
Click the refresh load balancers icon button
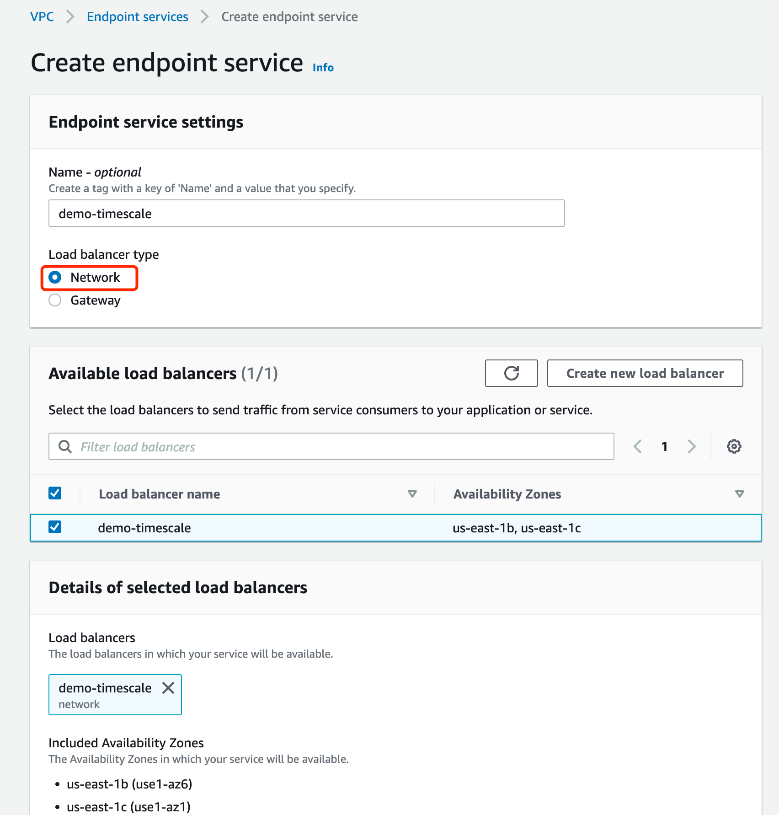coord(511,373)
